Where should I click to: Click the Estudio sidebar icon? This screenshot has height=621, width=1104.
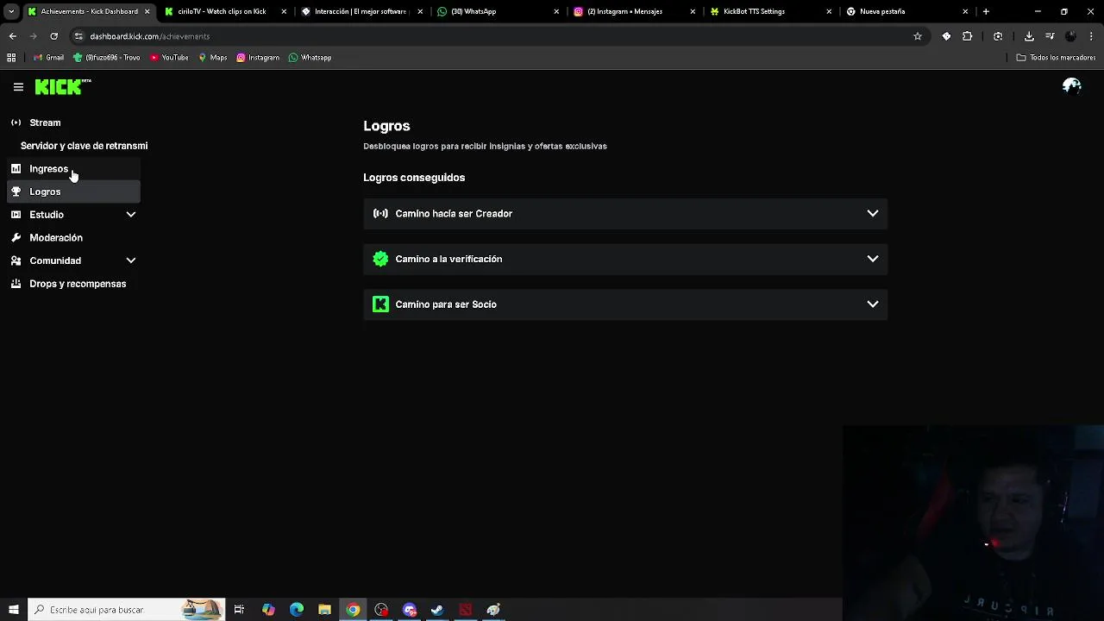tap(16, 215)
